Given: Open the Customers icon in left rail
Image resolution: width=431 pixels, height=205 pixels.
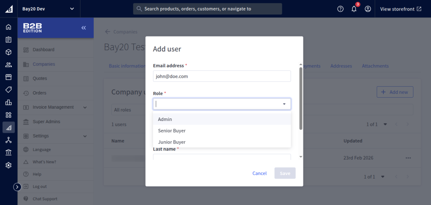Looking at the screenshot, I should point(8,65).
